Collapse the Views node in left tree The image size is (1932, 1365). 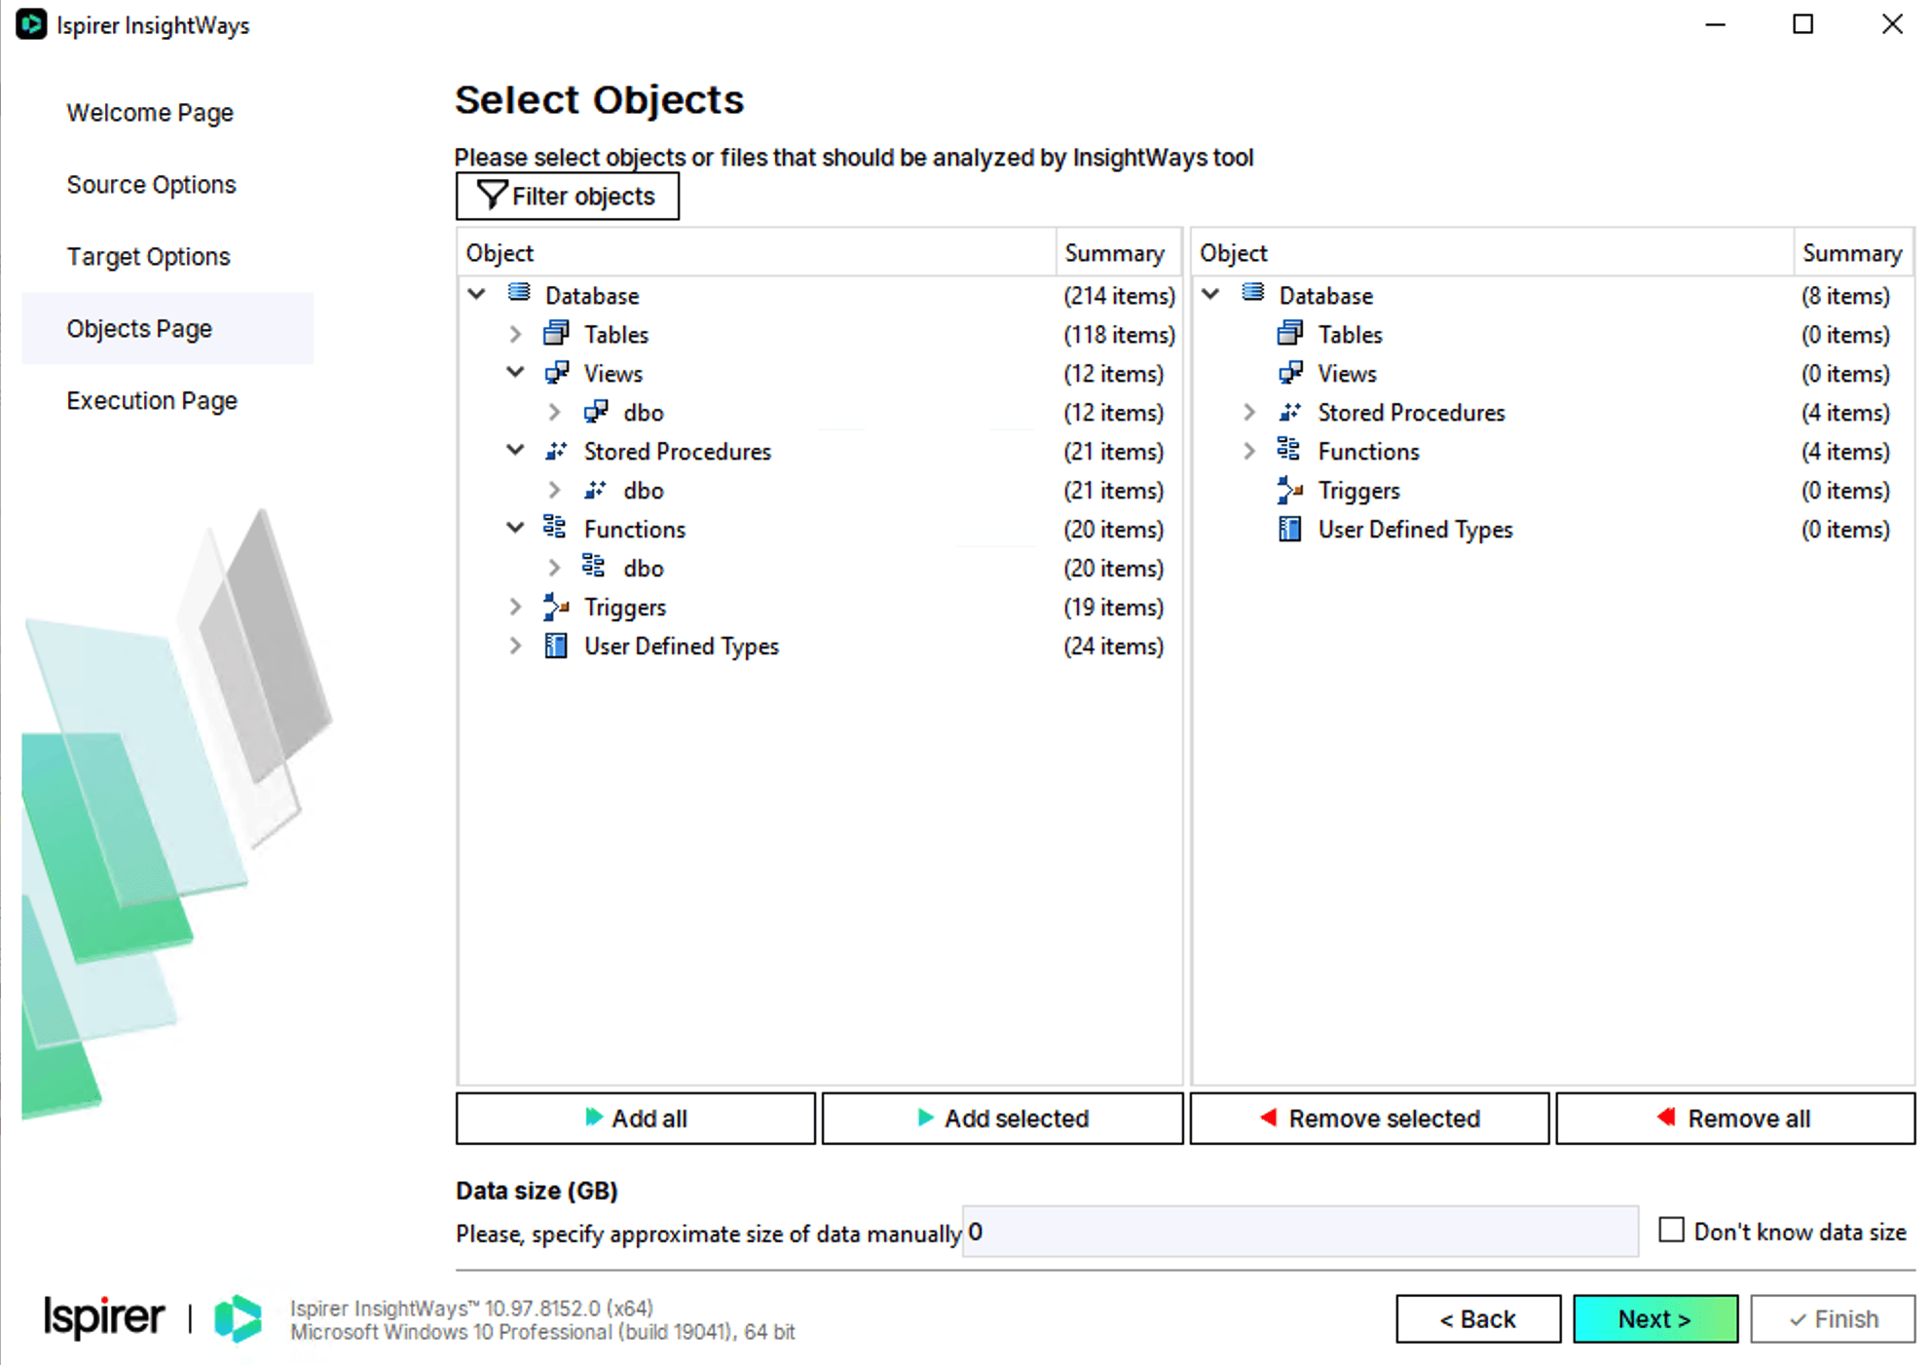pos(515,372)
